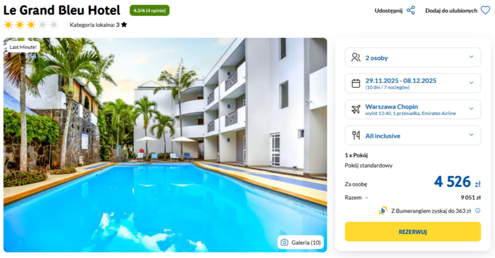Click the people icon in 2 osoby field
Viewport: 495px width, 258px height.
click(x=356, y=58)
